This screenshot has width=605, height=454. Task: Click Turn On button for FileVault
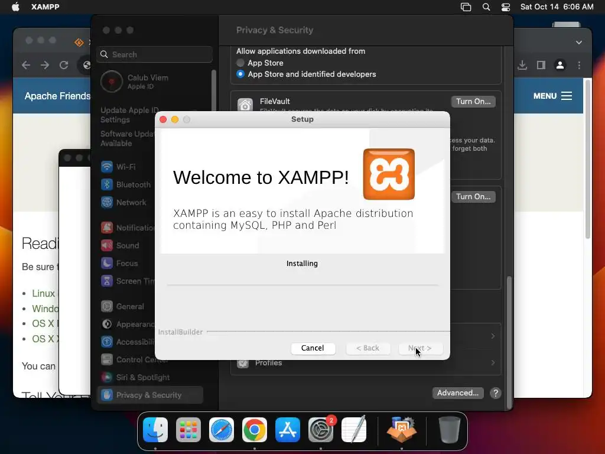[x=473, y=102]
